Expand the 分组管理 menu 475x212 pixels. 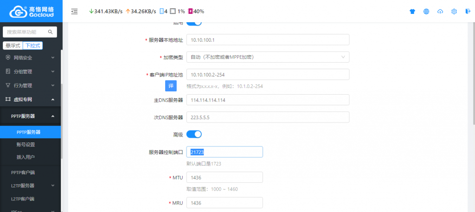pos(30,71)
